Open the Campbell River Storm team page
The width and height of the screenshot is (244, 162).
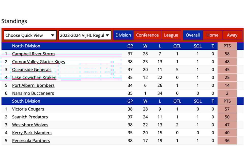[33, 54]
